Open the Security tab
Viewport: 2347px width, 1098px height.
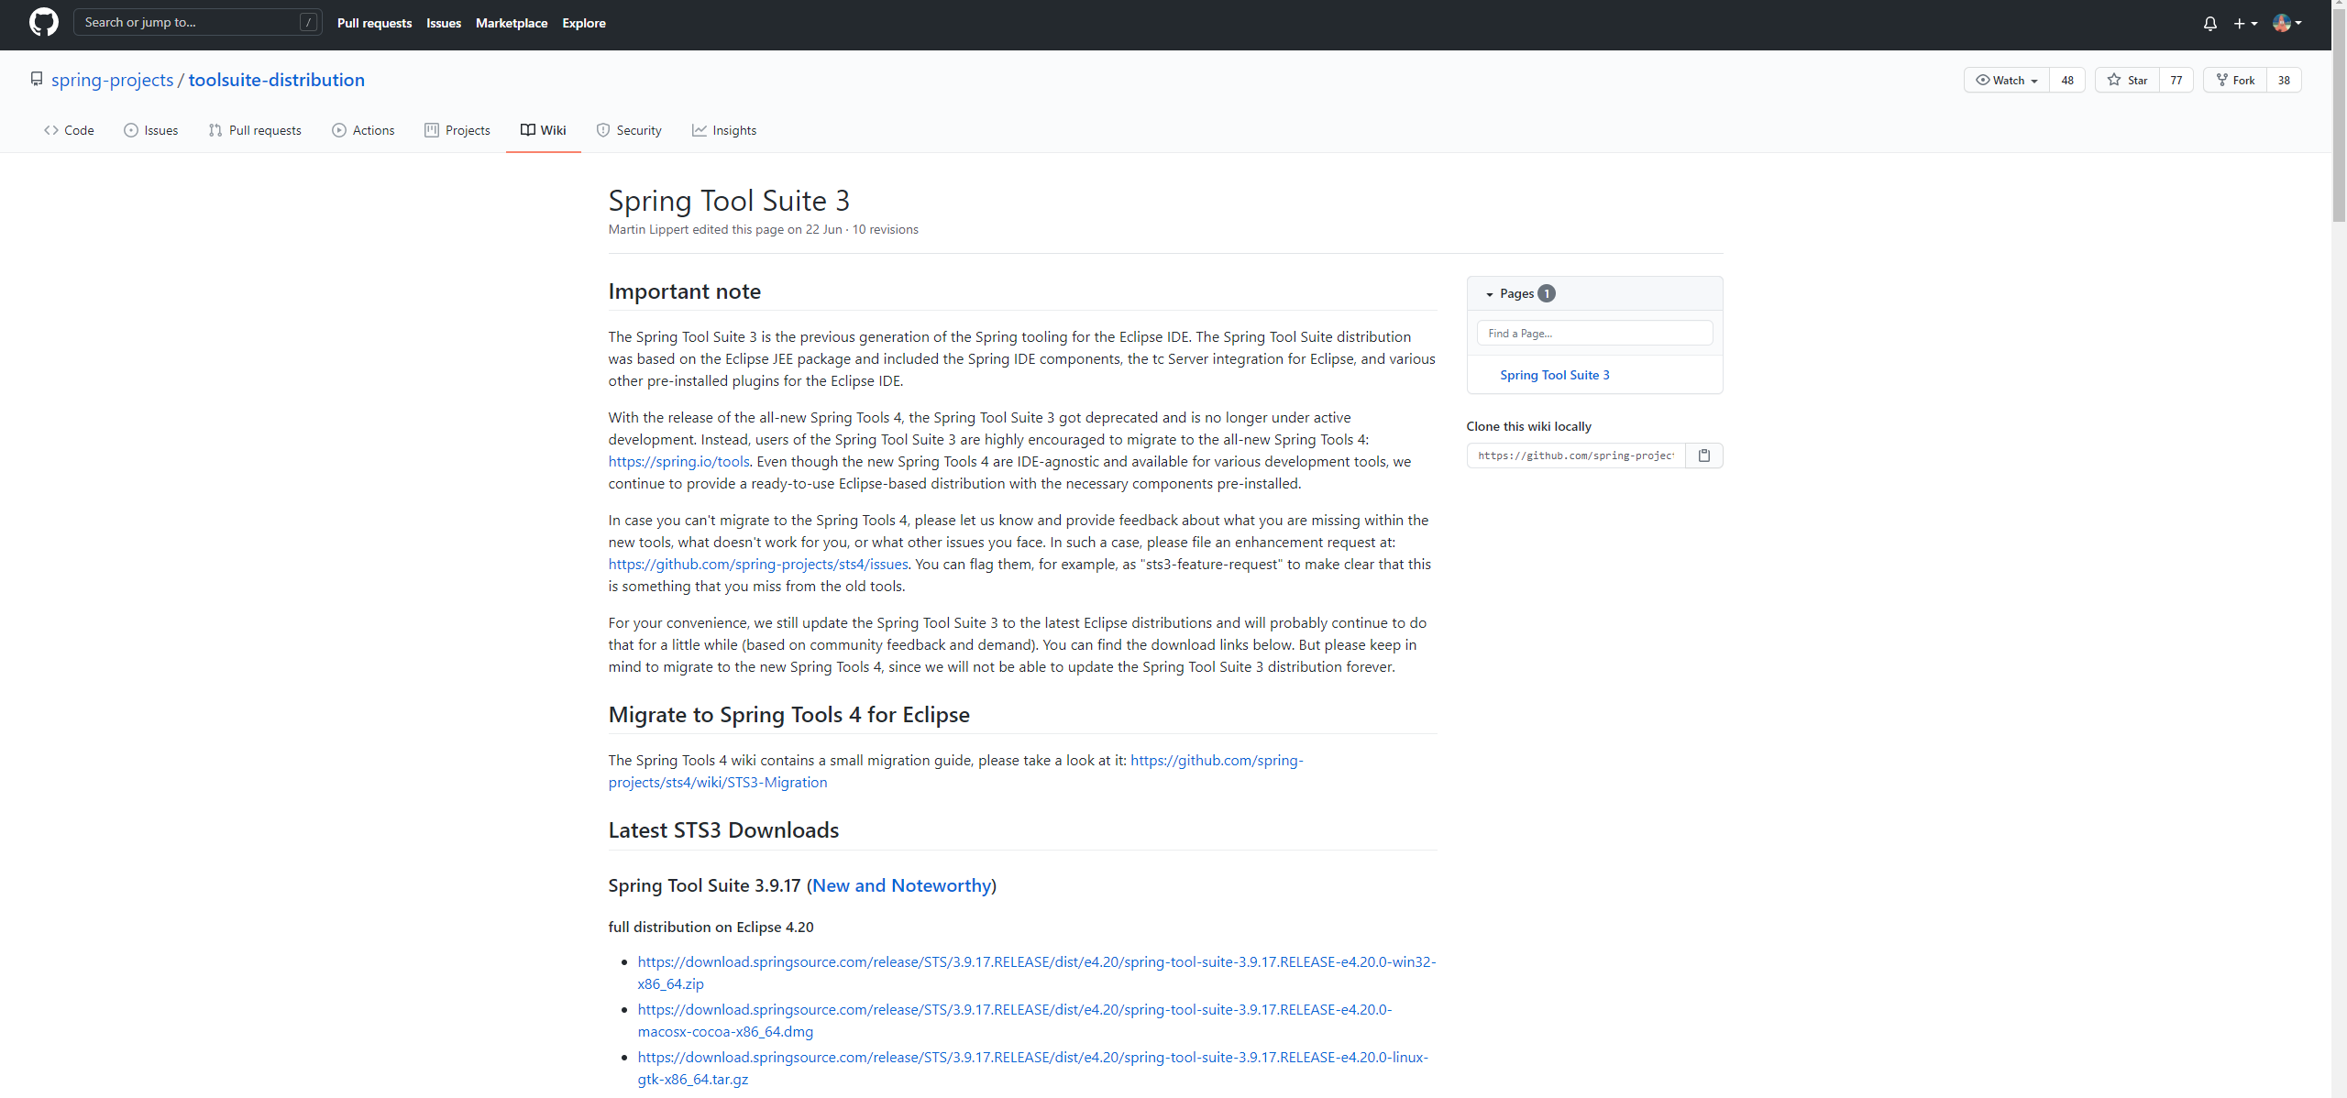(629, 130)
